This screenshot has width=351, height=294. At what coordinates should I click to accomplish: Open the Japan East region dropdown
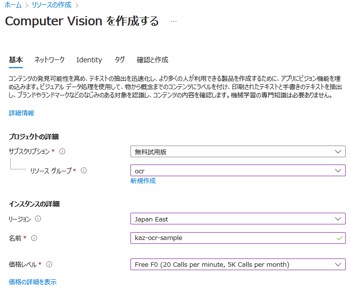238,219
